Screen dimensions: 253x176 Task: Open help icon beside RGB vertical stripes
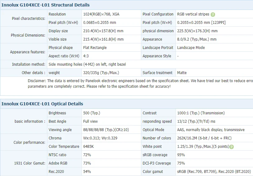(x=213, y=15)
